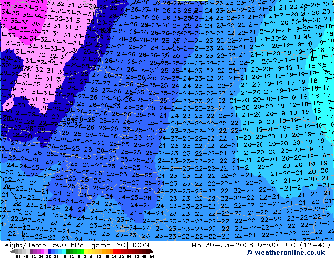Click the dark purple legend swatch after grey

click(31, 252)
